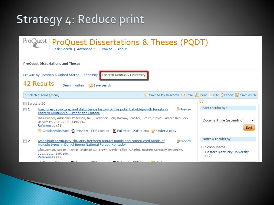The image size is (274, 205).
Task: Tick the checkbox for result 1
Action: coord(25,109)
